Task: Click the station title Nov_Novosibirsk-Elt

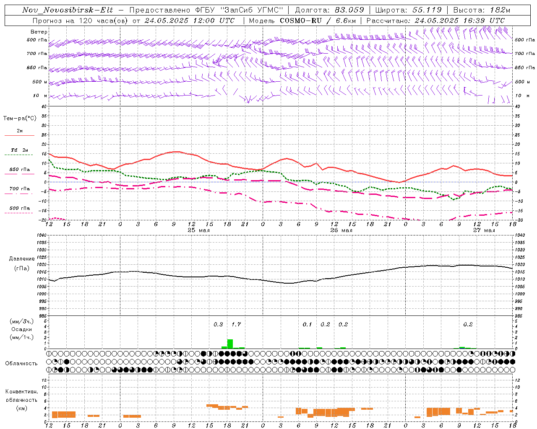Action: [x=68, y=10]
